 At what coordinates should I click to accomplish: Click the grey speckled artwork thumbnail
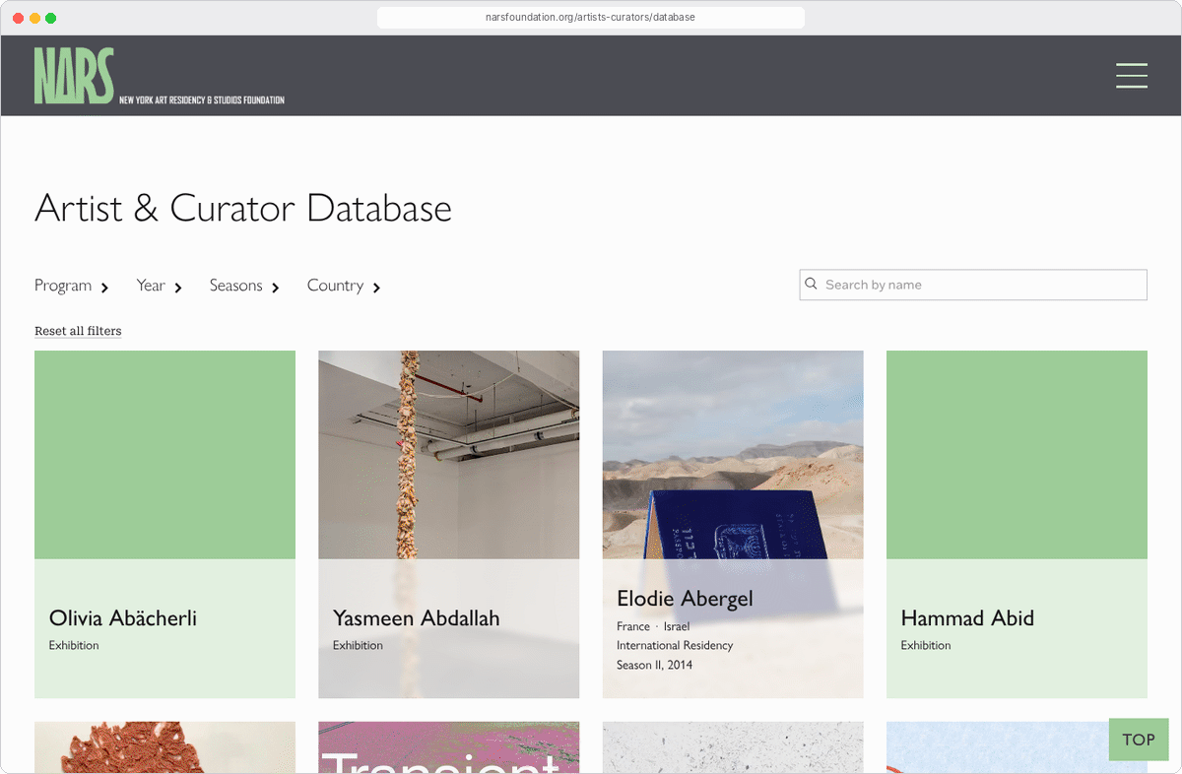coord(733,747)
